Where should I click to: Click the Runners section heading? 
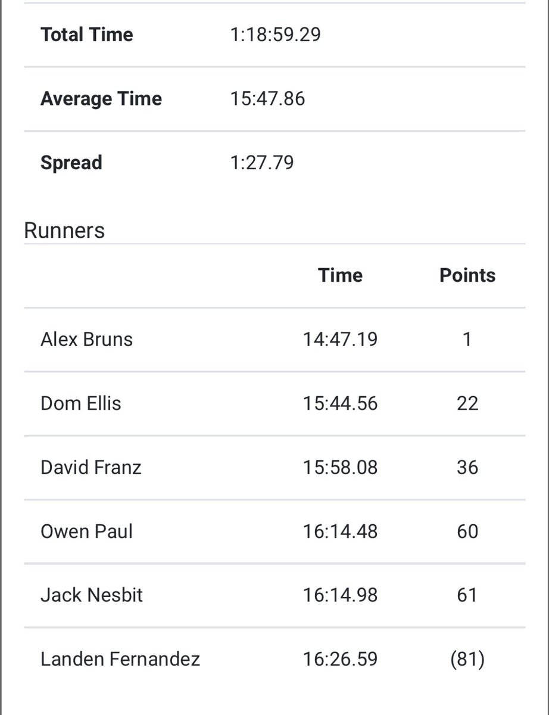64,231
